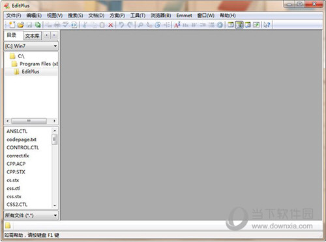Click the Open file folder icon
The height and width of the screenshot is (242, 326).
(21, 25)
